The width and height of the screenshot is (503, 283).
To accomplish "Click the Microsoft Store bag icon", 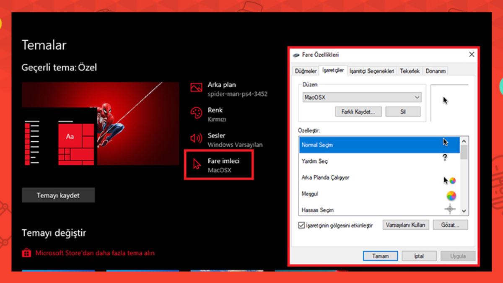I will tap(27, 252).
